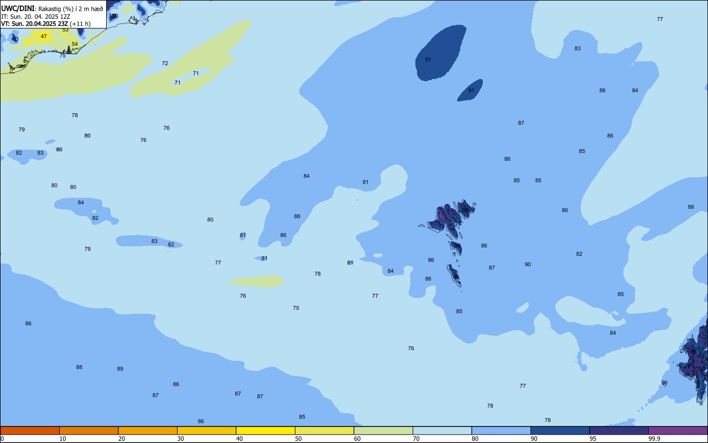Pick the amber 20–30 legend segment
708x443 pixels.
coord(148,430)
